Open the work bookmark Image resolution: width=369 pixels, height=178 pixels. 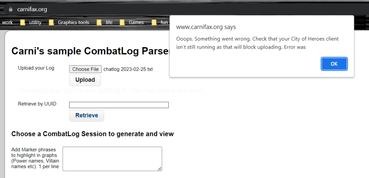pos(7,22)
